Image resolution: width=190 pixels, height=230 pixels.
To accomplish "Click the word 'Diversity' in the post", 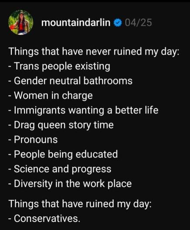I will click(x=33, y=184).
